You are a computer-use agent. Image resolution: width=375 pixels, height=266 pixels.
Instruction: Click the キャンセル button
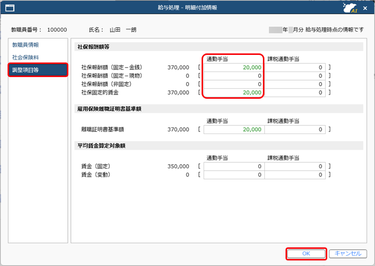[348, 253]
